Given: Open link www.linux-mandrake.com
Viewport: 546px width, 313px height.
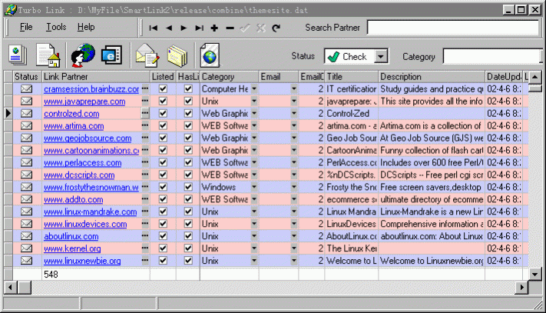Looking at the screenshot, I should click(90, 211).
